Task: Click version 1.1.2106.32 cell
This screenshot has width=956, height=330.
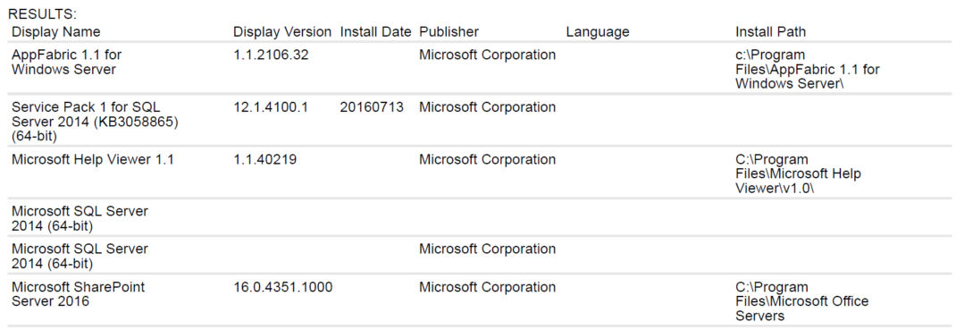Action: (x=271, y=55)
